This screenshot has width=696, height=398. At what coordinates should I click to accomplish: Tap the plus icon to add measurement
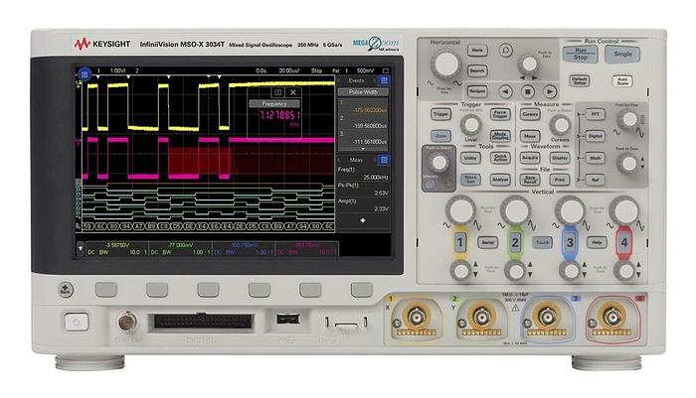(x=363, y=220)
